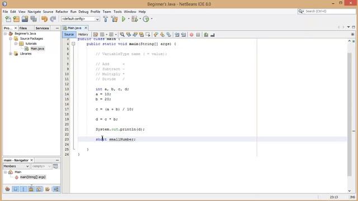
Task: Click the Comment icon in editor toolbar
Action: coord(206,35)
